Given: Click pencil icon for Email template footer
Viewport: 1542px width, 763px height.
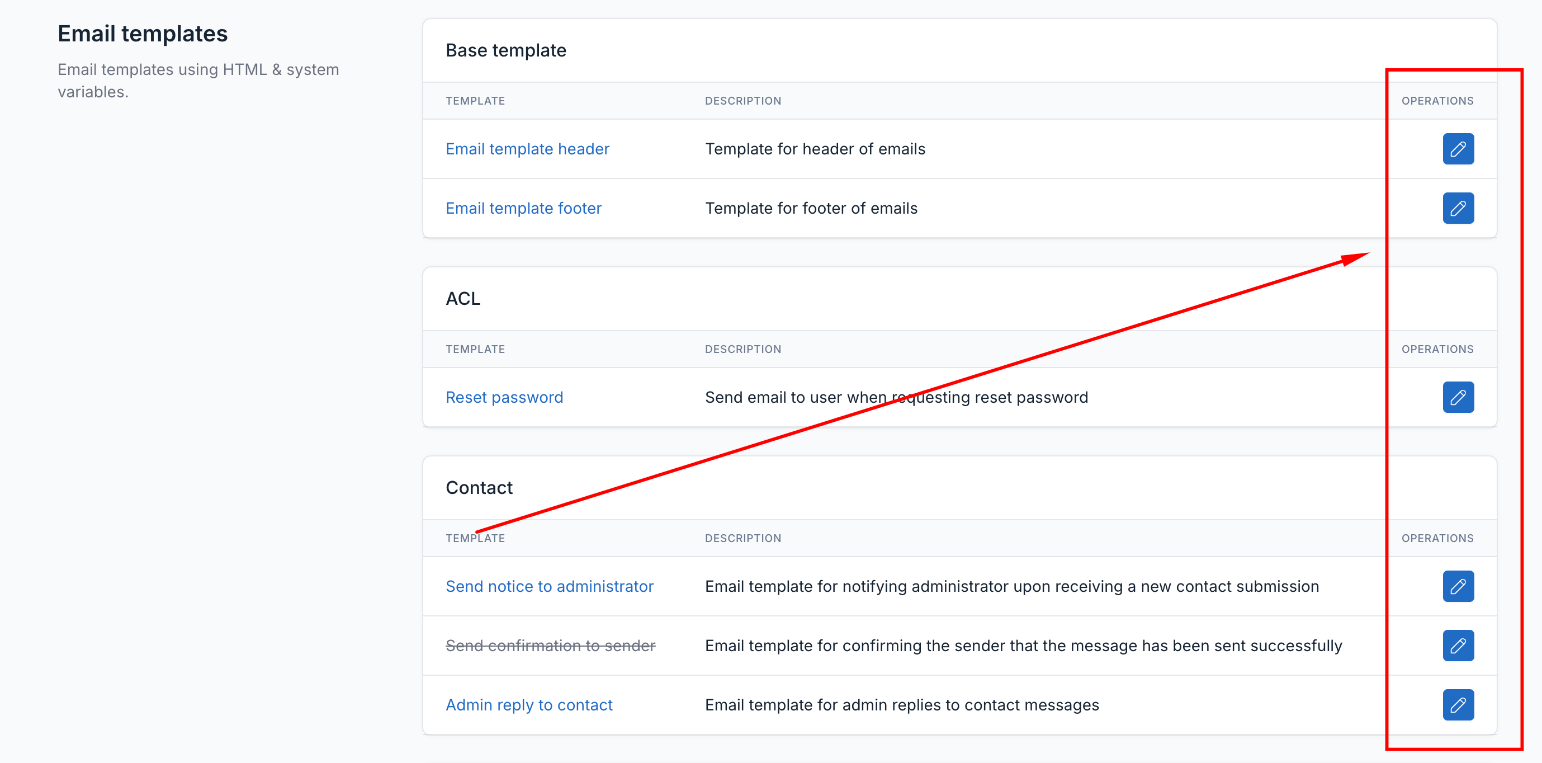Looking at the screenshot, I should point(1458,208).
